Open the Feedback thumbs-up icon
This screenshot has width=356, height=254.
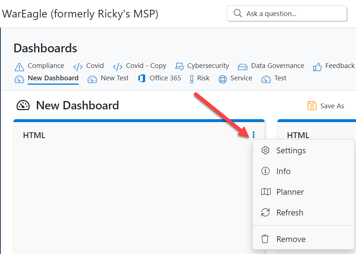tap(317, 67)
